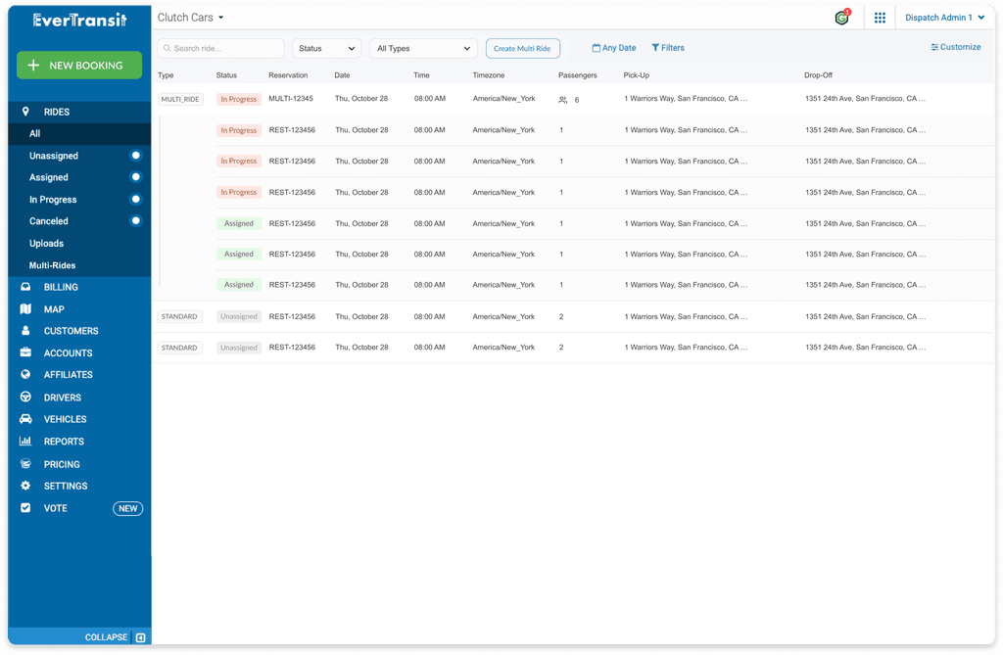Click the In Progress badge in MULTI-12345 row
The image size is (1003, 655).
pos(239,99)
